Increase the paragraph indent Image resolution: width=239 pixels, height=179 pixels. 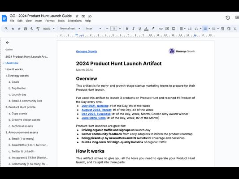pyautogui.click(x=229, y=29)
